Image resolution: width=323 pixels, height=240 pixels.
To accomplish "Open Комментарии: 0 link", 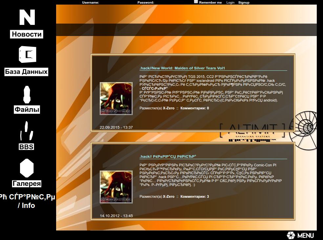I will tap(194, 108).
